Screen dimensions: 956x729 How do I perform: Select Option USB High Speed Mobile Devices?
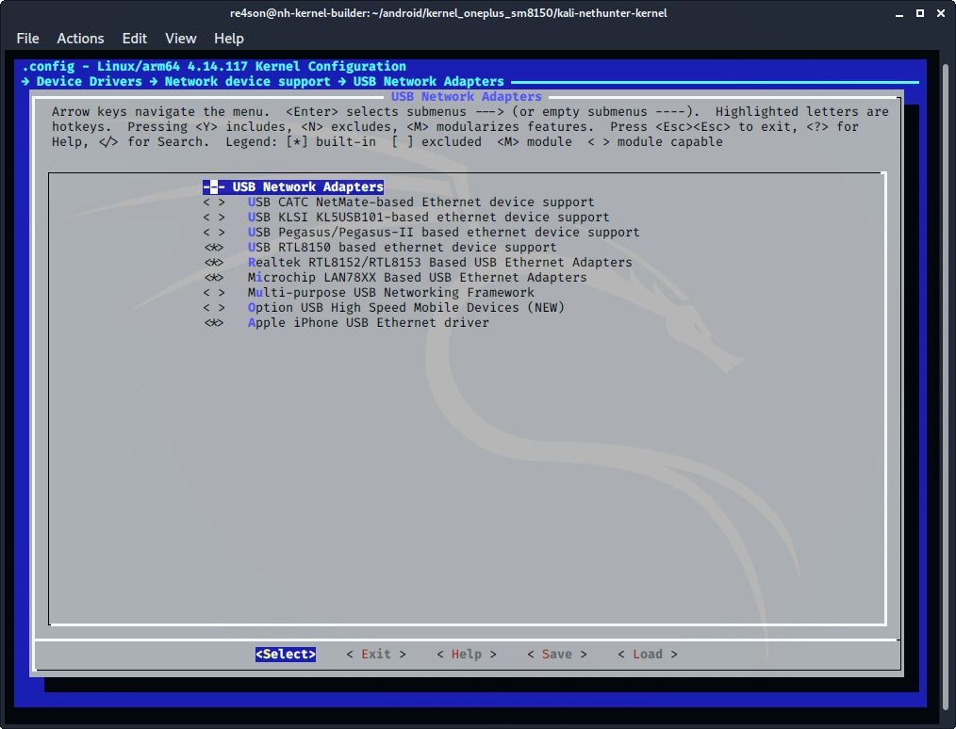click(405, 308)
